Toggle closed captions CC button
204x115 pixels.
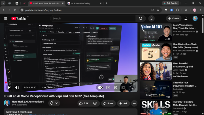click(x=108, y=87)
